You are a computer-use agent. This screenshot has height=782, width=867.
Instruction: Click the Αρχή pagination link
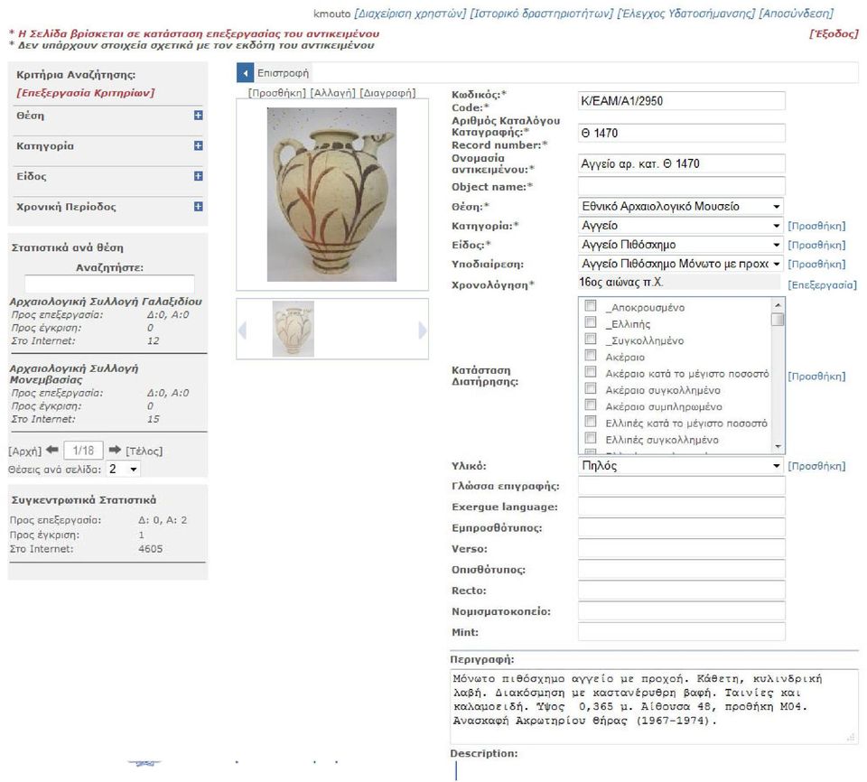point(25,451)
